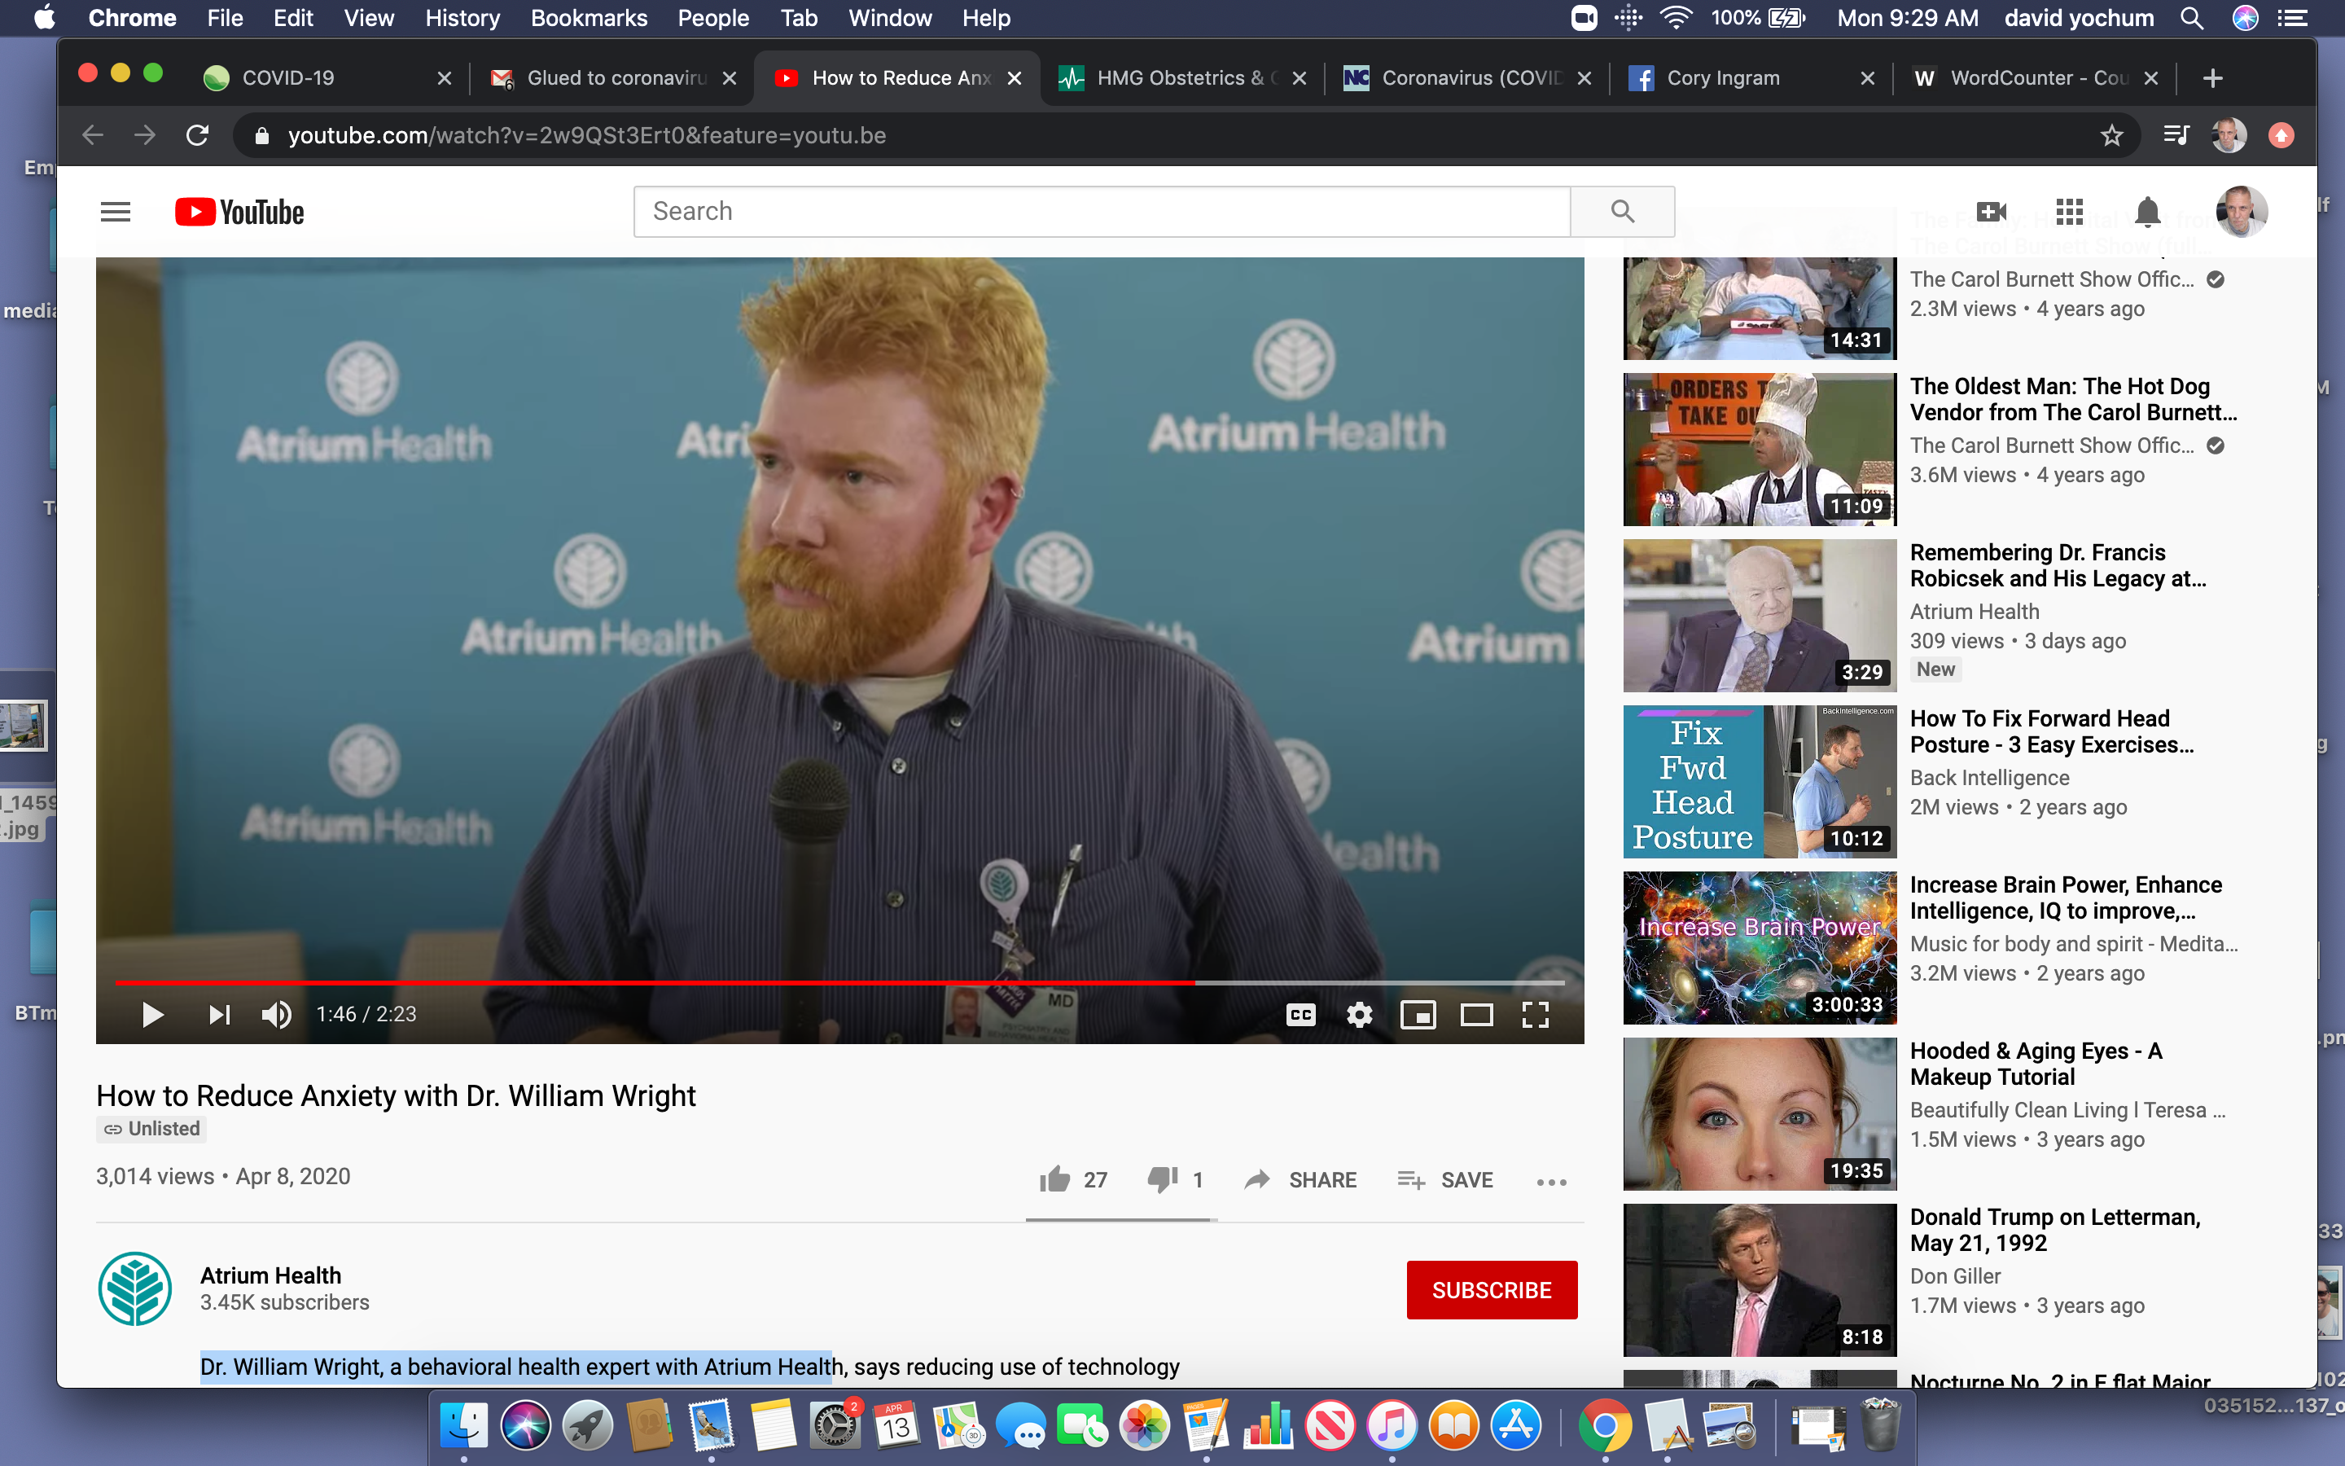This screenshot has width=2345, height=1466.
Task: Open Photos app in the Dock
Action: 1144,1425
